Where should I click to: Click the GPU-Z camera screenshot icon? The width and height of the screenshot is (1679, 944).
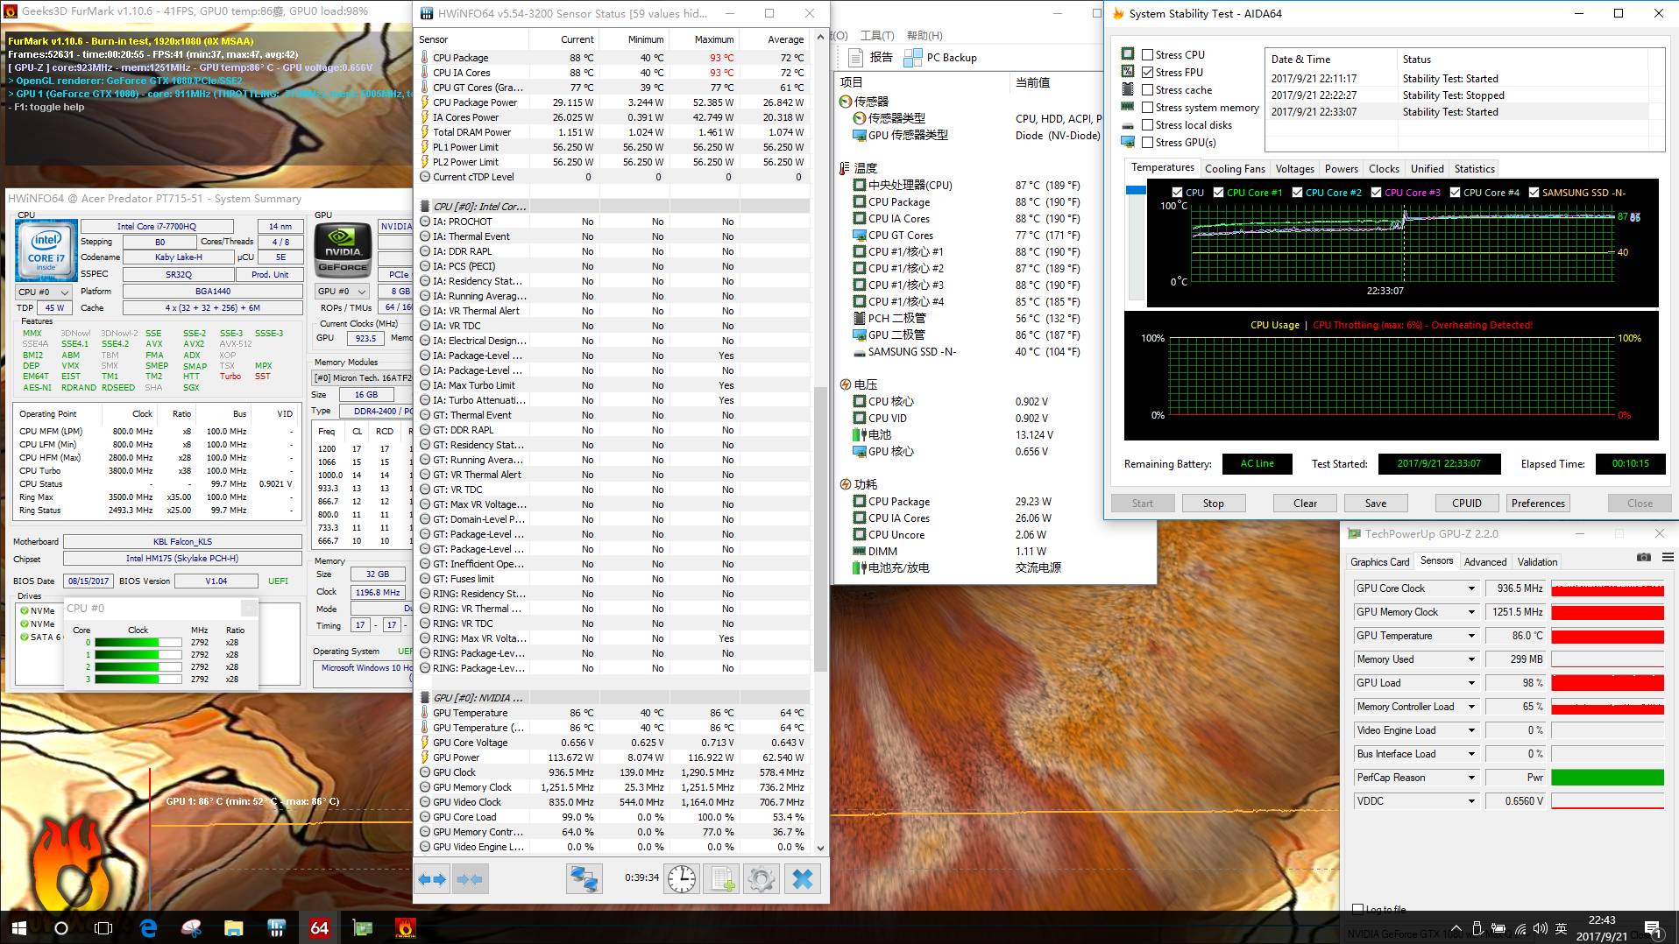pos(1643,558)
